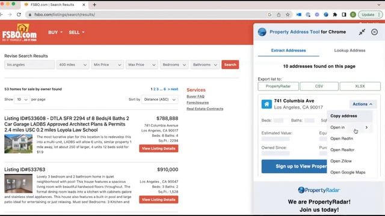Collapse the Property Address Tool panel
385x216 pixels.
[x=362, y=32]
